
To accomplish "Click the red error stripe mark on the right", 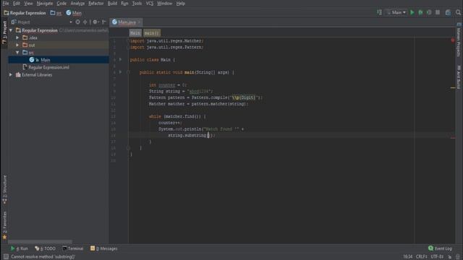I will pyautogui.click(x=453, y=138).
